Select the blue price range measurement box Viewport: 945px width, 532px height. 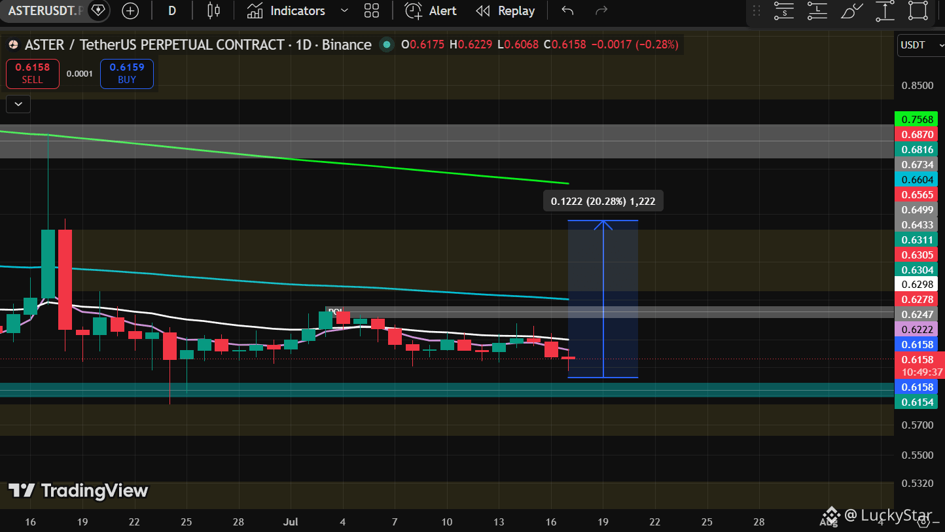click(x=603, y=299)
